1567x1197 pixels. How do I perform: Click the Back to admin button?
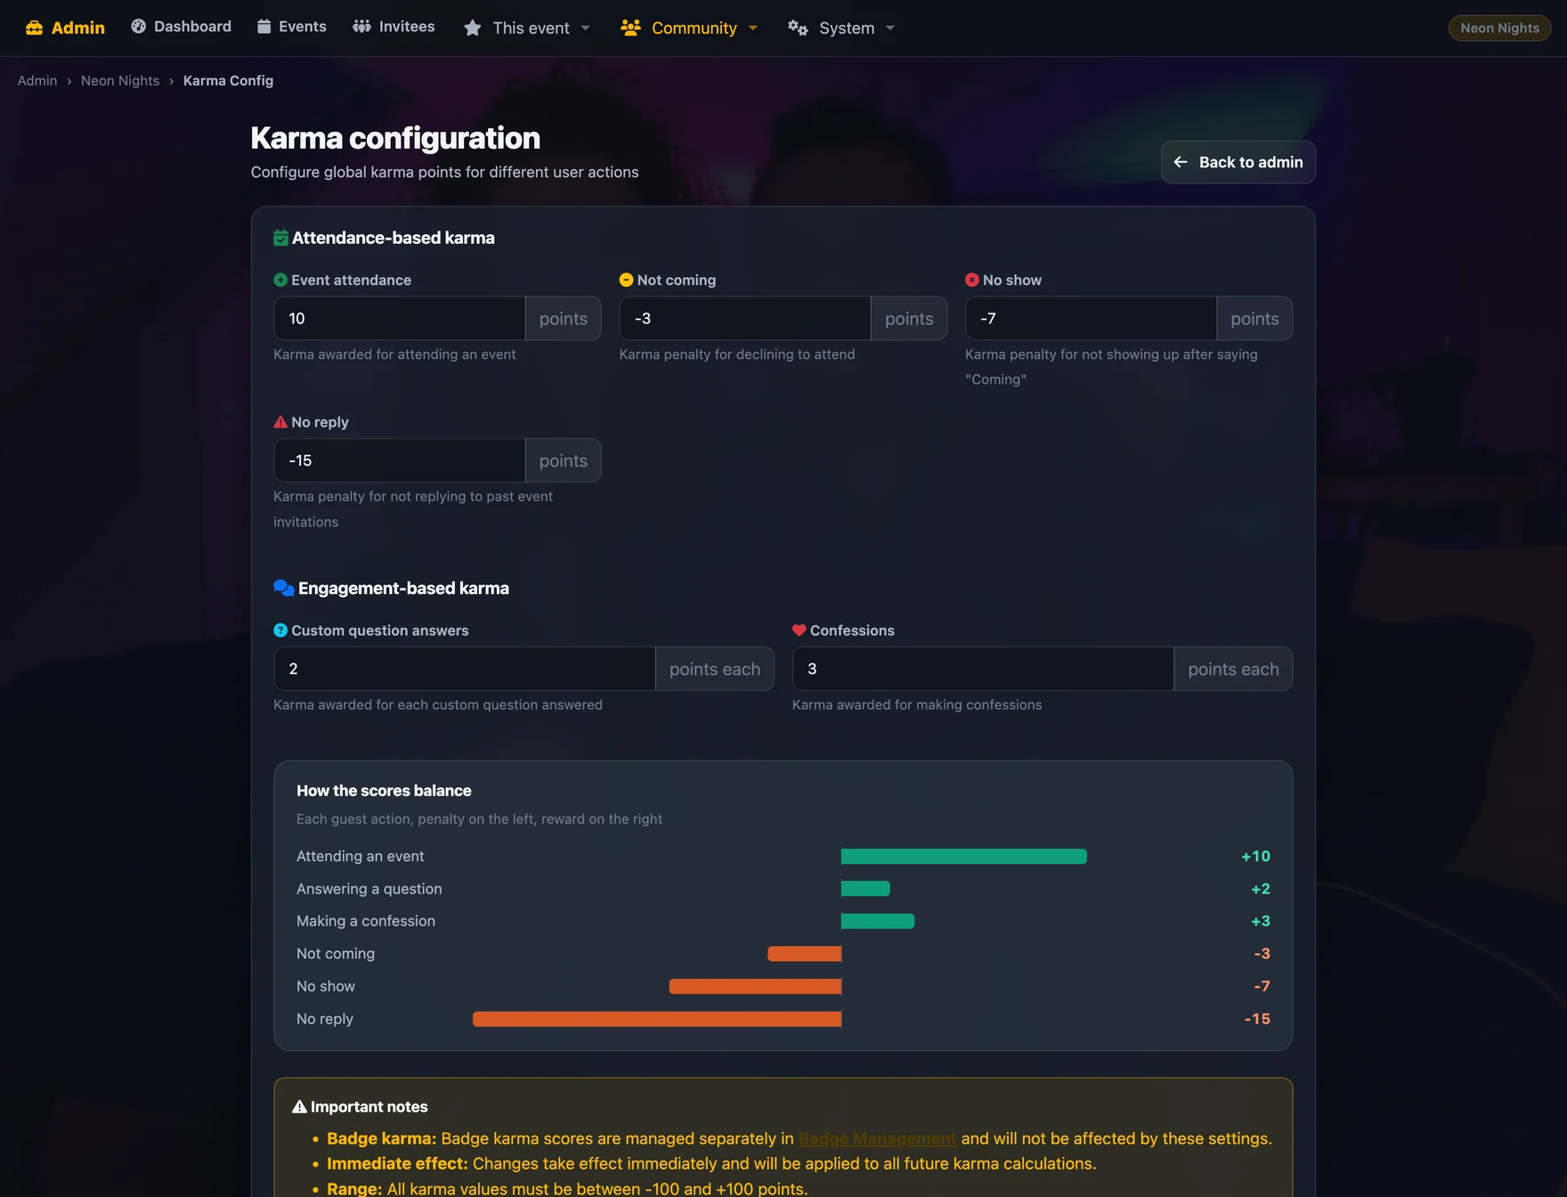(1238, 162)
